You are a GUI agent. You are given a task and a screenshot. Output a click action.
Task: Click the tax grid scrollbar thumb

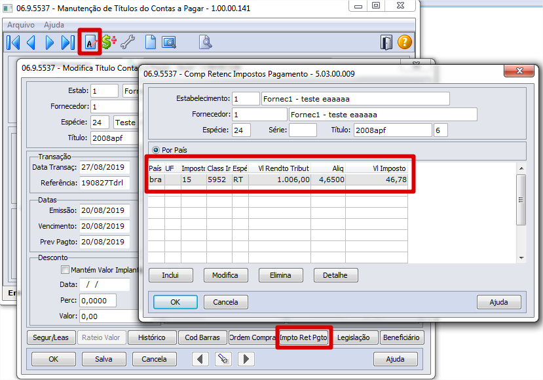[x=521, y=200]
